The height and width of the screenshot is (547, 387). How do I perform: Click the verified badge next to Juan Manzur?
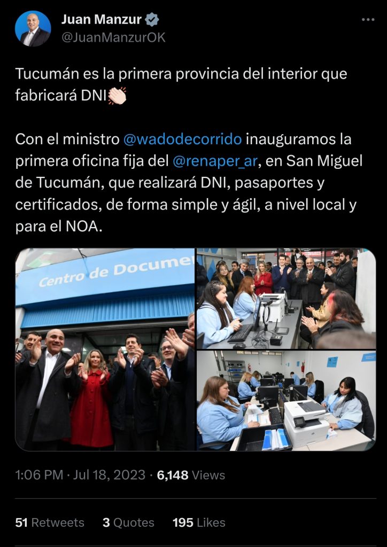coord(152,20)
